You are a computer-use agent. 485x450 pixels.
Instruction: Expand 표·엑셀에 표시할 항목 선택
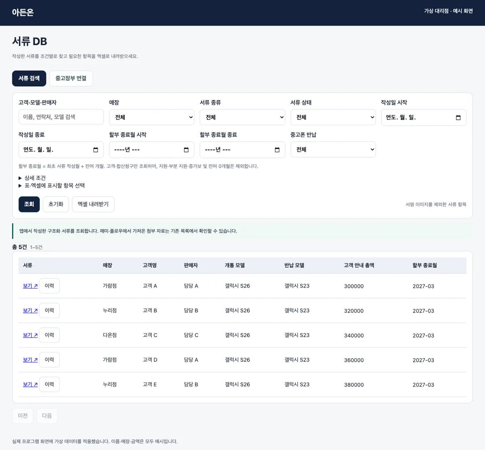[x=52, y=186]
